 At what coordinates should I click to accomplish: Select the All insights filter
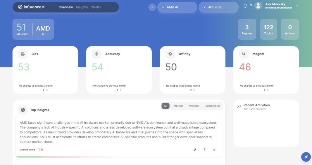point(166,106)
